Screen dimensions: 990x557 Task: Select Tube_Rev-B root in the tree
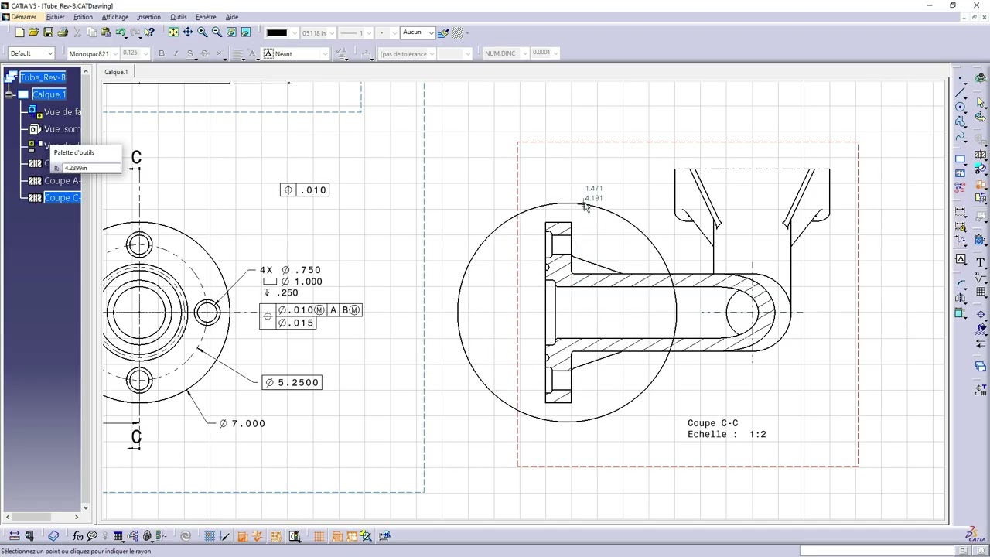coord(43,77)
